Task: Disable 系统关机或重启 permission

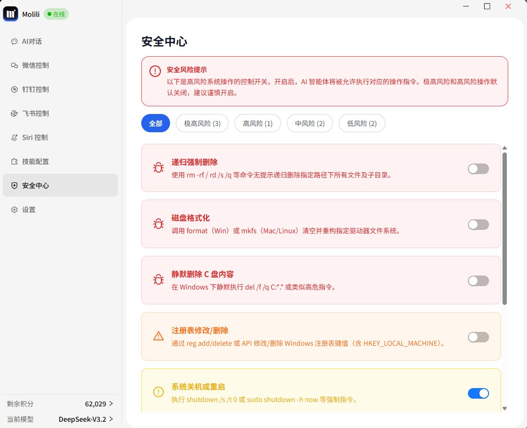Action: [x=478, y=393]
